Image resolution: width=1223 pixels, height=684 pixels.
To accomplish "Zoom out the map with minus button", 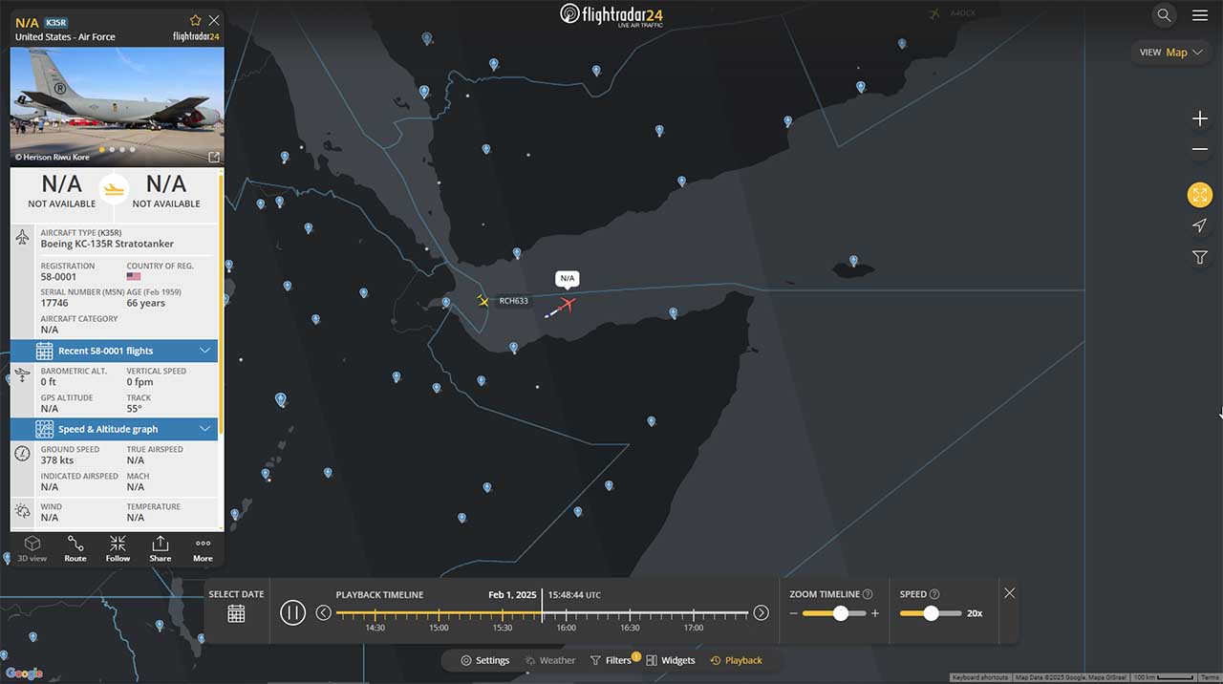I will tap(1200, 150).
